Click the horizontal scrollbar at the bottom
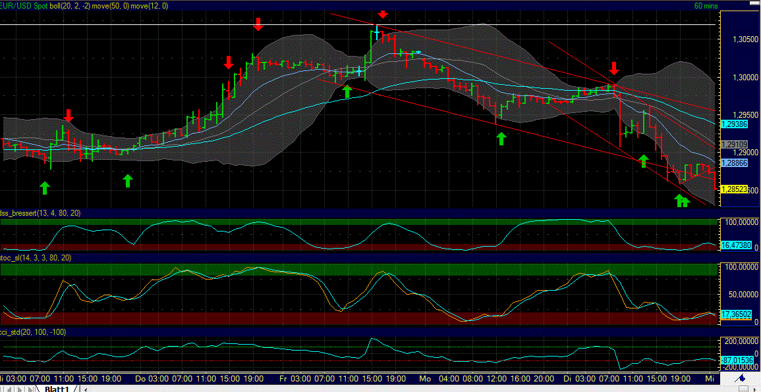The width and height of the screenshot is (761, 392). [395, 387]
